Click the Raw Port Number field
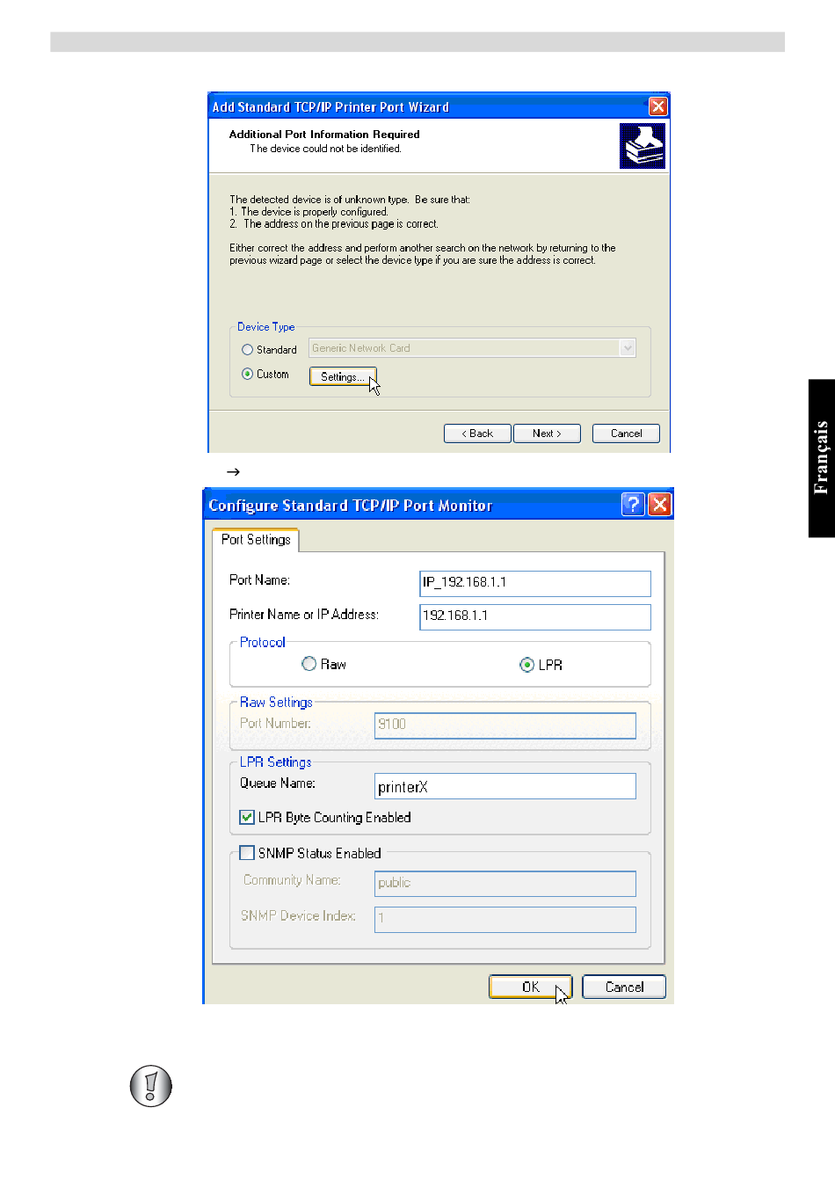The image size is (835, 1188). coord(505,725)
